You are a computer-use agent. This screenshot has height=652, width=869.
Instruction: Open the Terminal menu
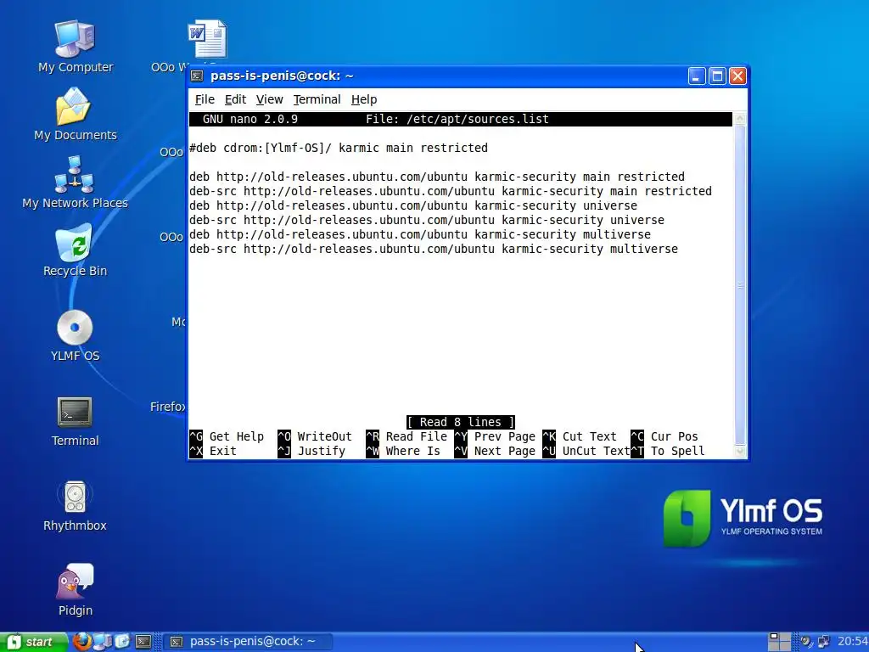pos(317,99)
